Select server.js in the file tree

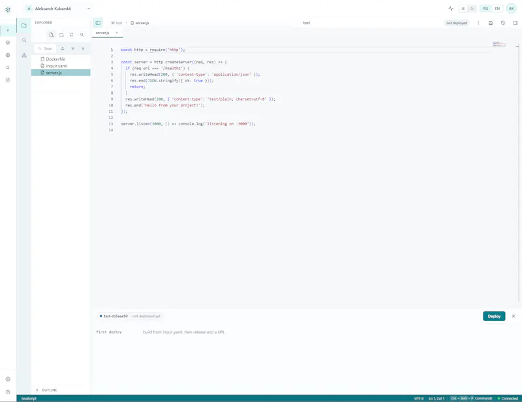click(x=61, y=72)
